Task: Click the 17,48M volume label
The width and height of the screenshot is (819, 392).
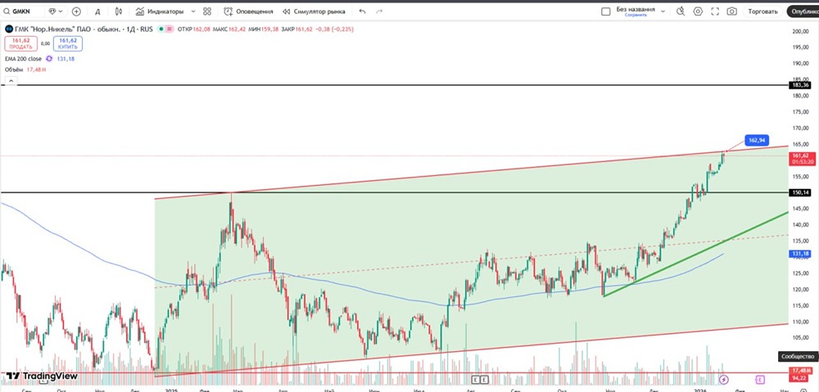Action: [x=801, y=370]
